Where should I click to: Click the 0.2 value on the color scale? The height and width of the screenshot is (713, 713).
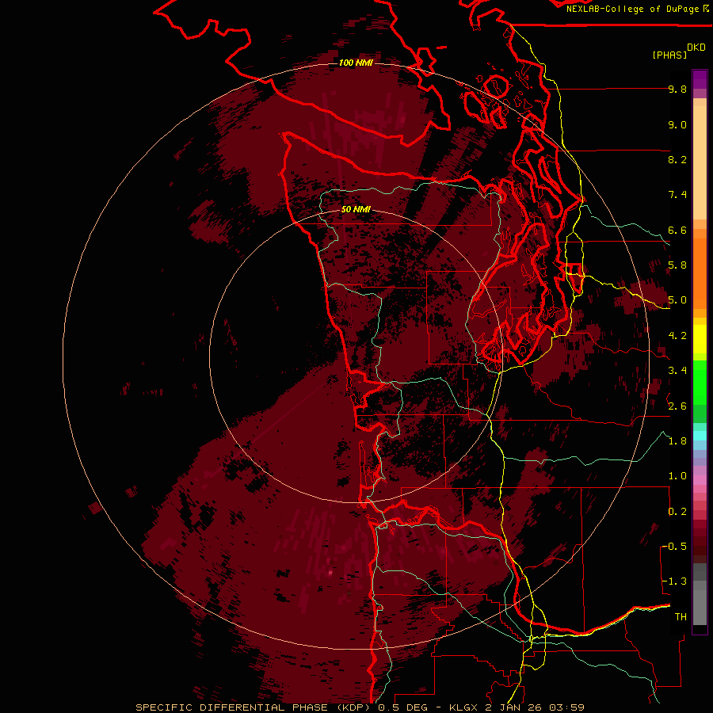[x=677, y=512]
